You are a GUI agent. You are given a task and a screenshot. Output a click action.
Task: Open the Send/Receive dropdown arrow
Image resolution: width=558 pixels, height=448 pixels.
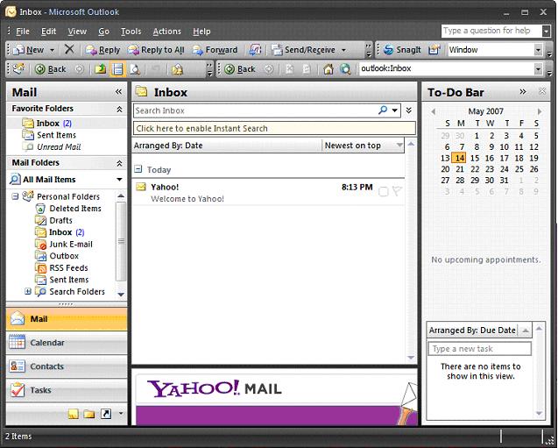point(343,50)
